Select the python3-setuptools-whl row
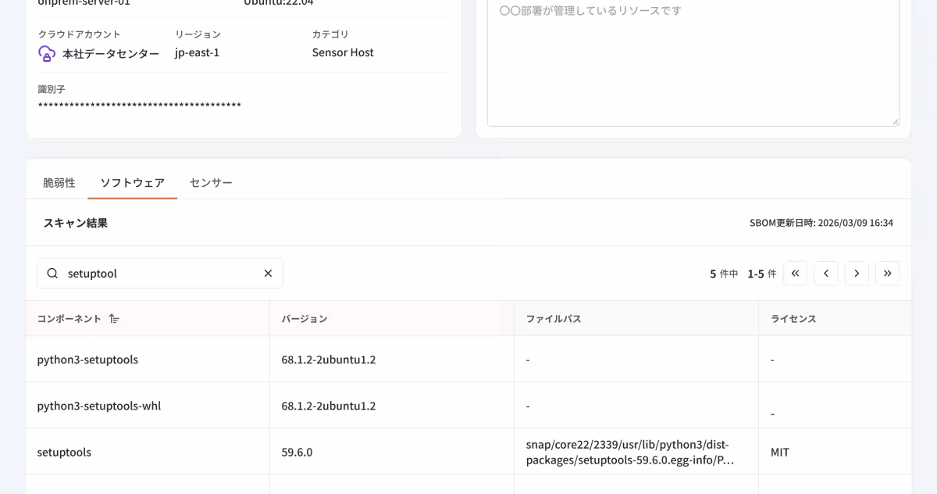 [x=148, y=405]
